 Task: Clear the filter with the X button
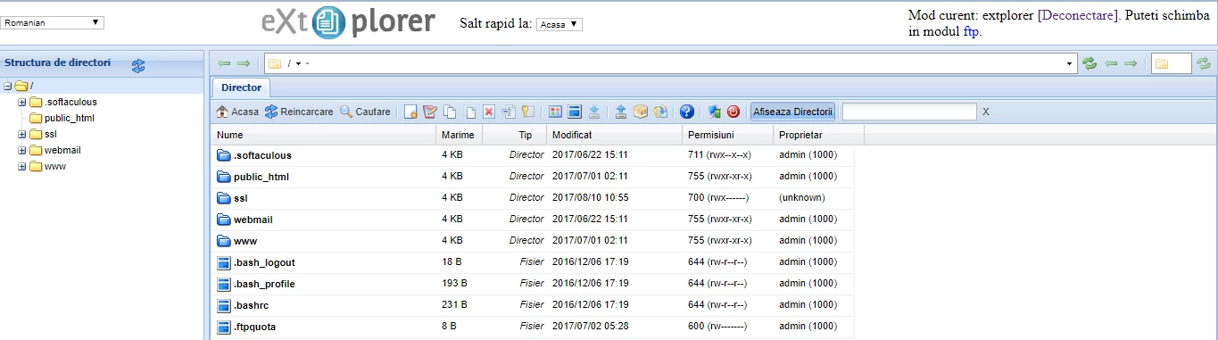coord(986,112)
